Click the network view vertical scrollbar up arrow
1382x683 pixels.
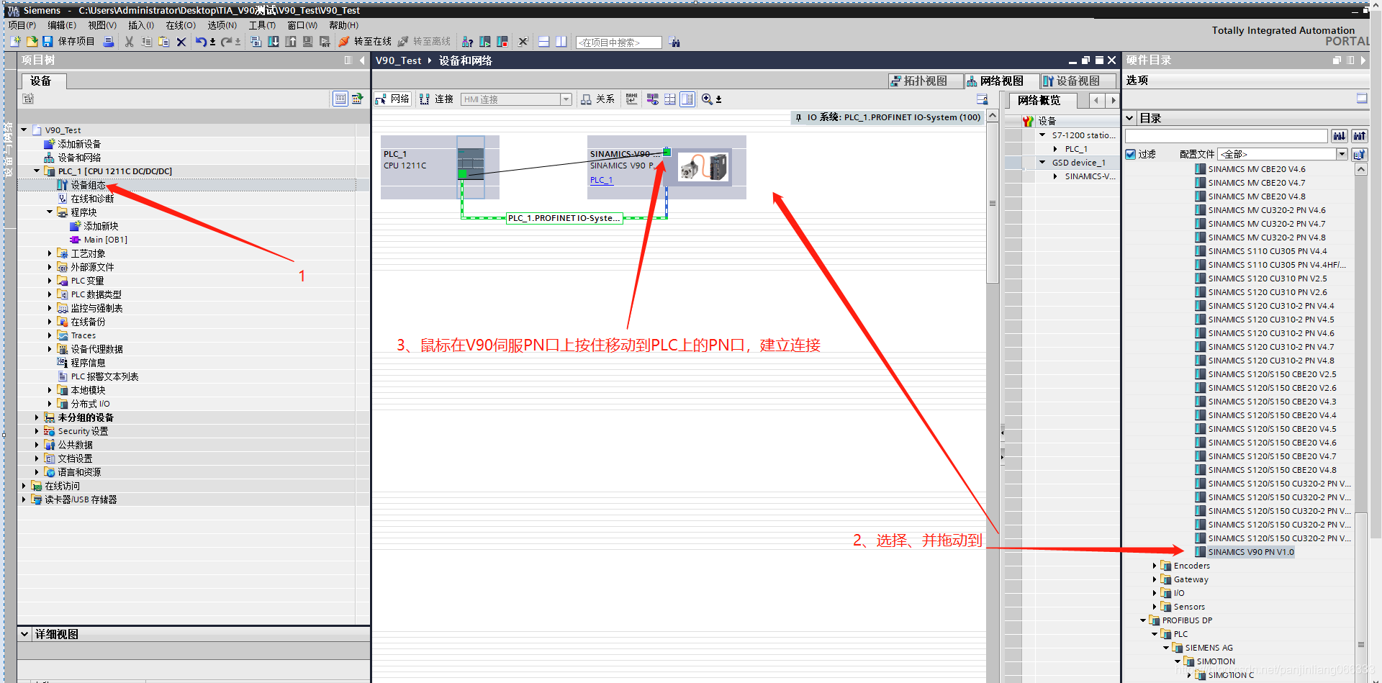pyautogui.click(x=993, y=117)
